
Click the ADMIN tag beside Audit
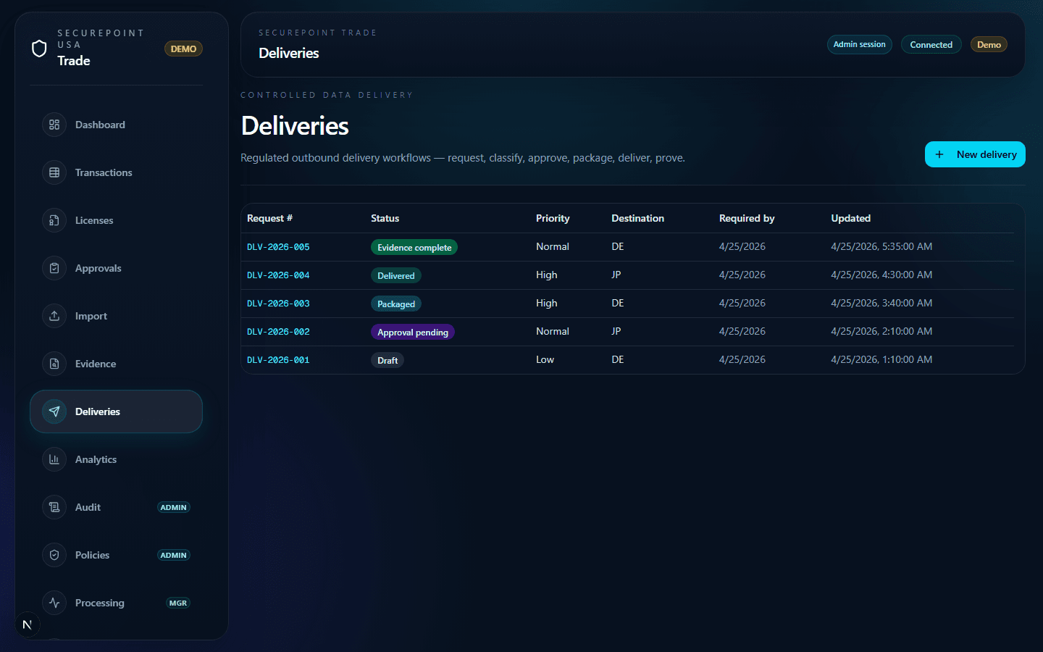174,507
